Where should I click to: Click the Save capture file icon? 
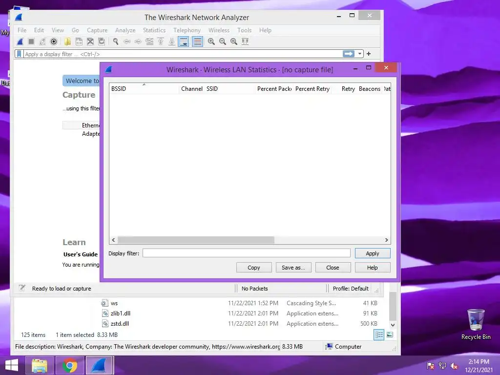(79, 42)
